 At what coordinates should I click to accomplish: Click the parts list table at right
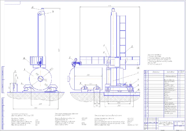pyautogui.click(x=164, y=94)
